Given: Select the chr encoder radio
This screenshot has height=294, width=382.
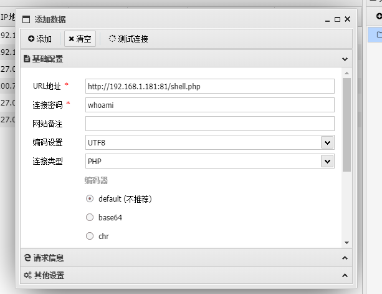Looking at the screenshot, I should (90, 236).
